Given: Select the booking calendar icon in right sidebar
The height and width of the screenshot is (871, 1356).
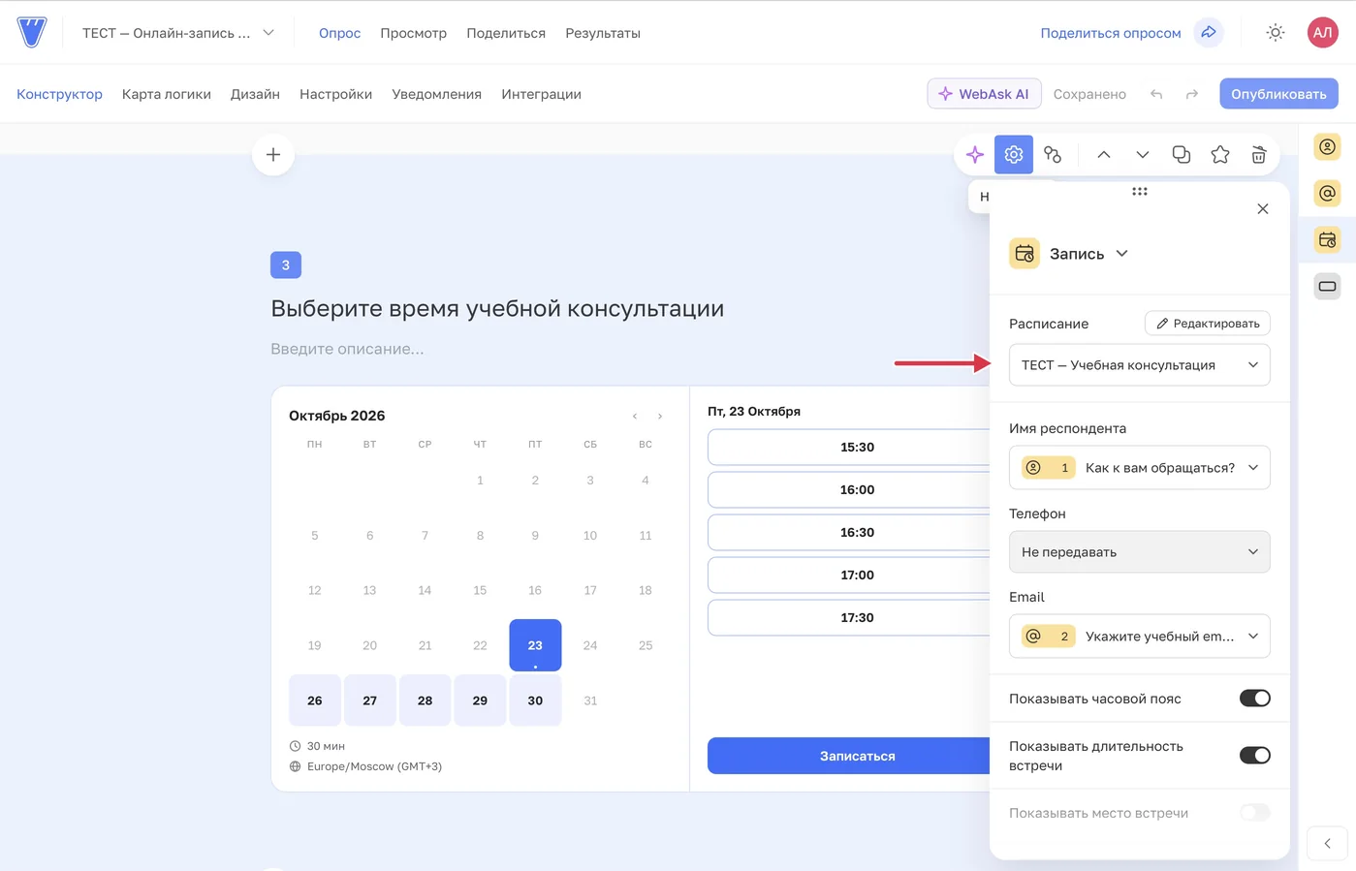Looking at the screenshot, I should [1328, 239].
